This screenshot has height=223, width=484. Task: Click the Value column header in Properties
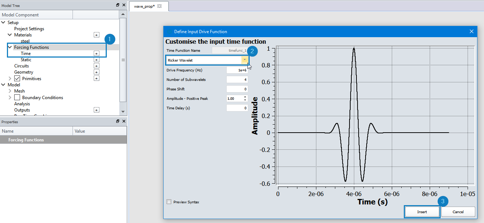[x=100, y=131]
